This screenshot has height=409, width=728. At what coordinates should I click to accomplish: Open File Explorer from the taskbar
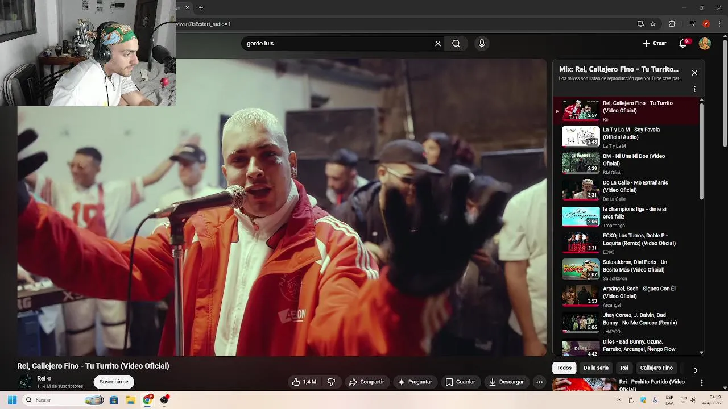130,400
